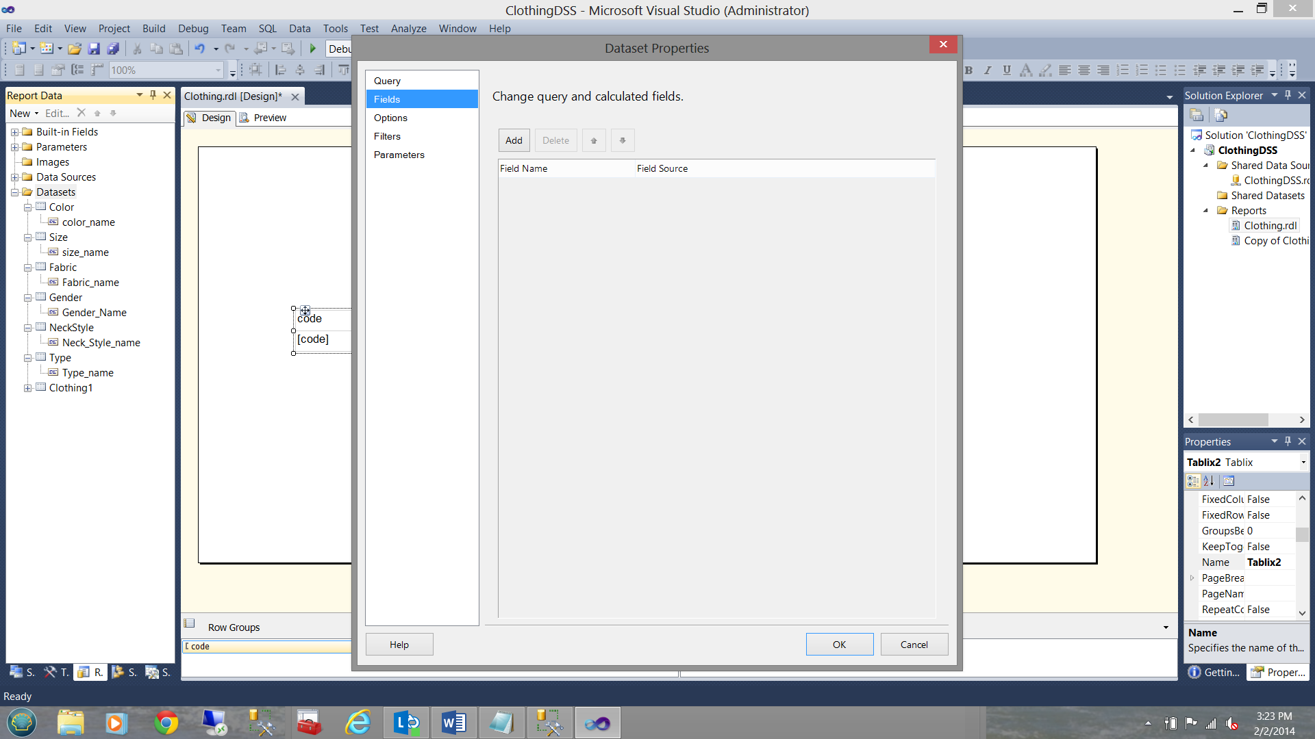The height and width of the screenshot is (739, 1315).
Task: Click move field down arrow in dialog
Action: pyautogui.click(x=623, y=140)
